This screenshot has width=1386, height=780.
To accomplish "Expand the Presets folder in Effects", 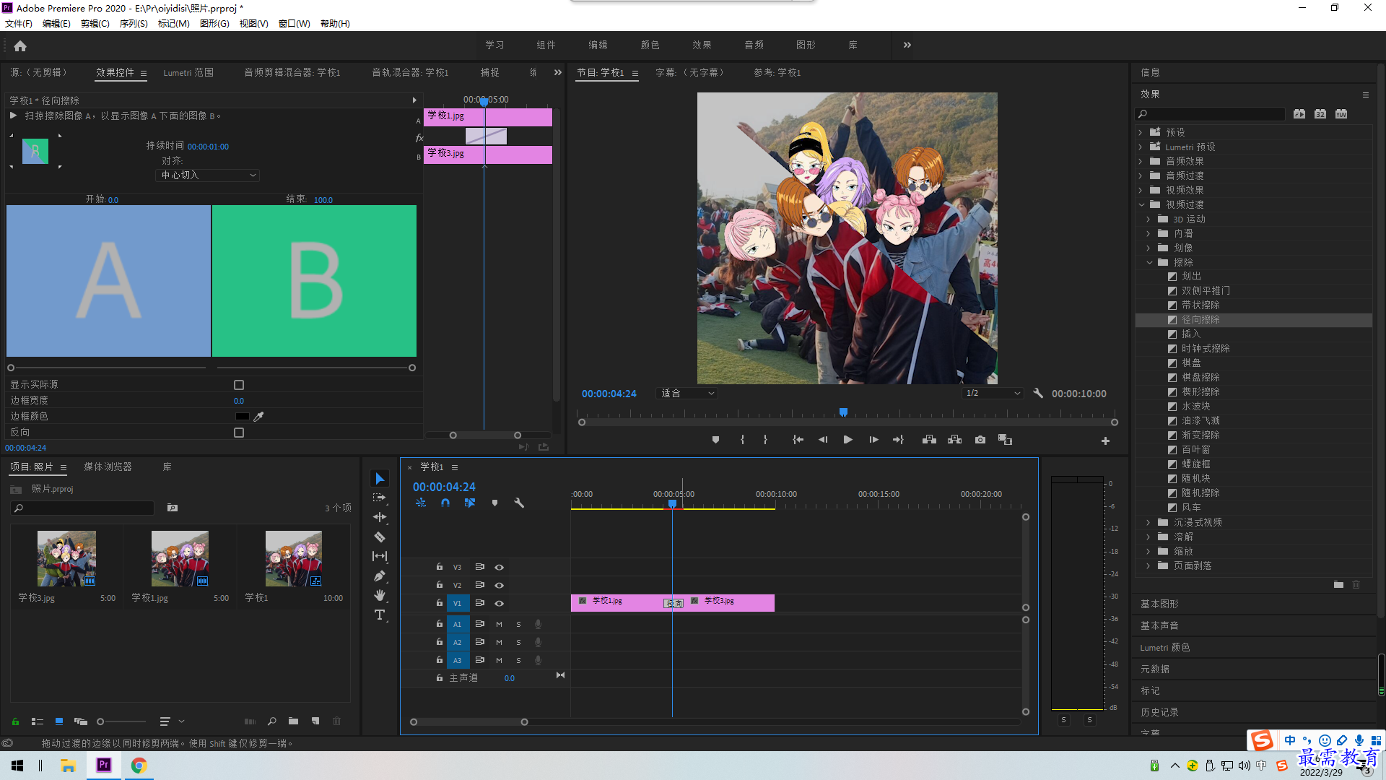I will point(1141,133).
